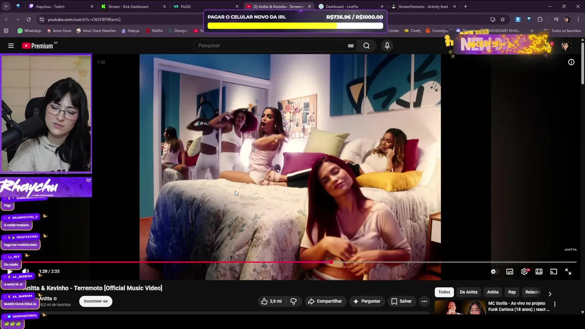The width and height of the screenshot is (585, 329).
Task: Select the De Anitta filter chip
Action: click(x=468, y=292)
